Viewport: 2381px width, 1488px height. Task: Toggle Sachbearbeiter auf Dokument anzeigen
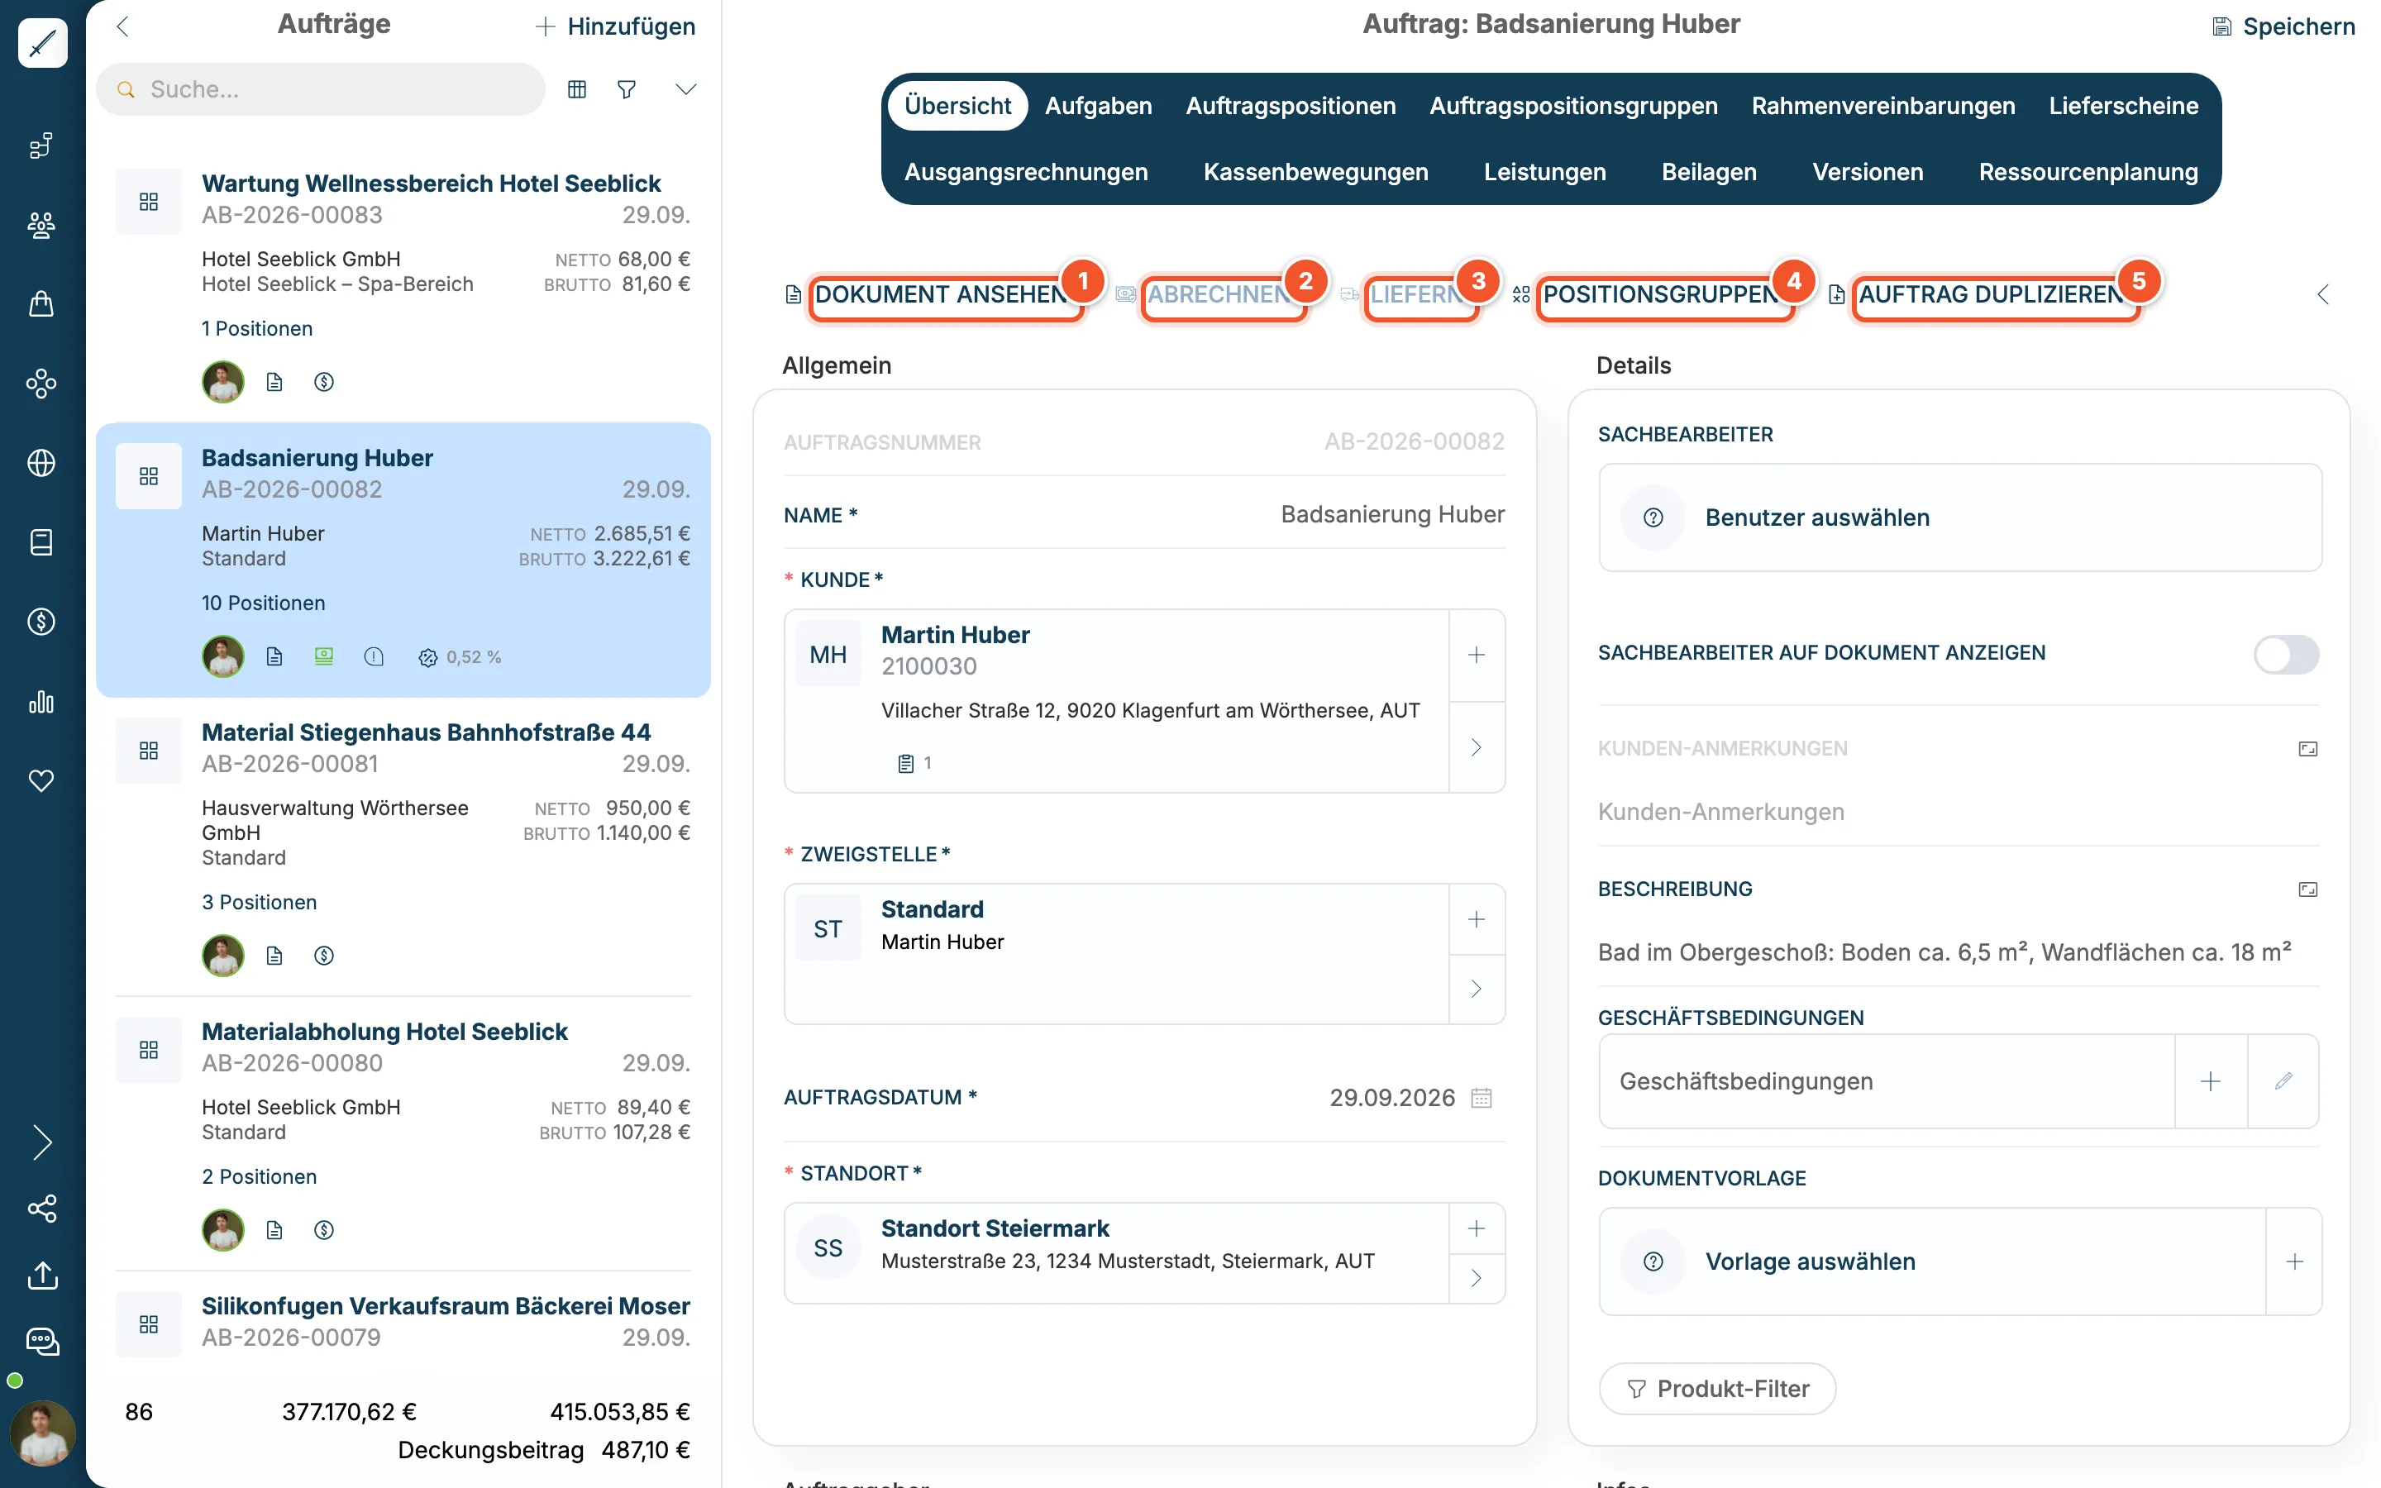click(2286, 655)
